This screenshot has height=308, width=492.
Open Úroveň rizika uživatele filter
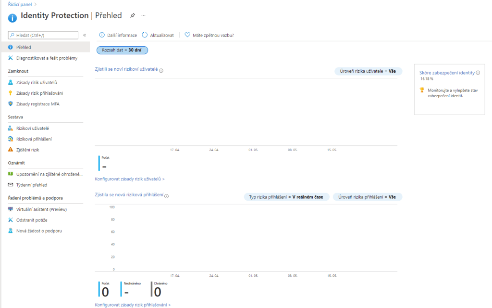point(368,71)
